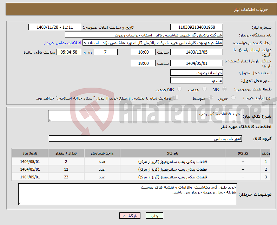Click the تعداد / مقدار column header
The width and height of the screenshot is (277, 225).
coord(66,153)
